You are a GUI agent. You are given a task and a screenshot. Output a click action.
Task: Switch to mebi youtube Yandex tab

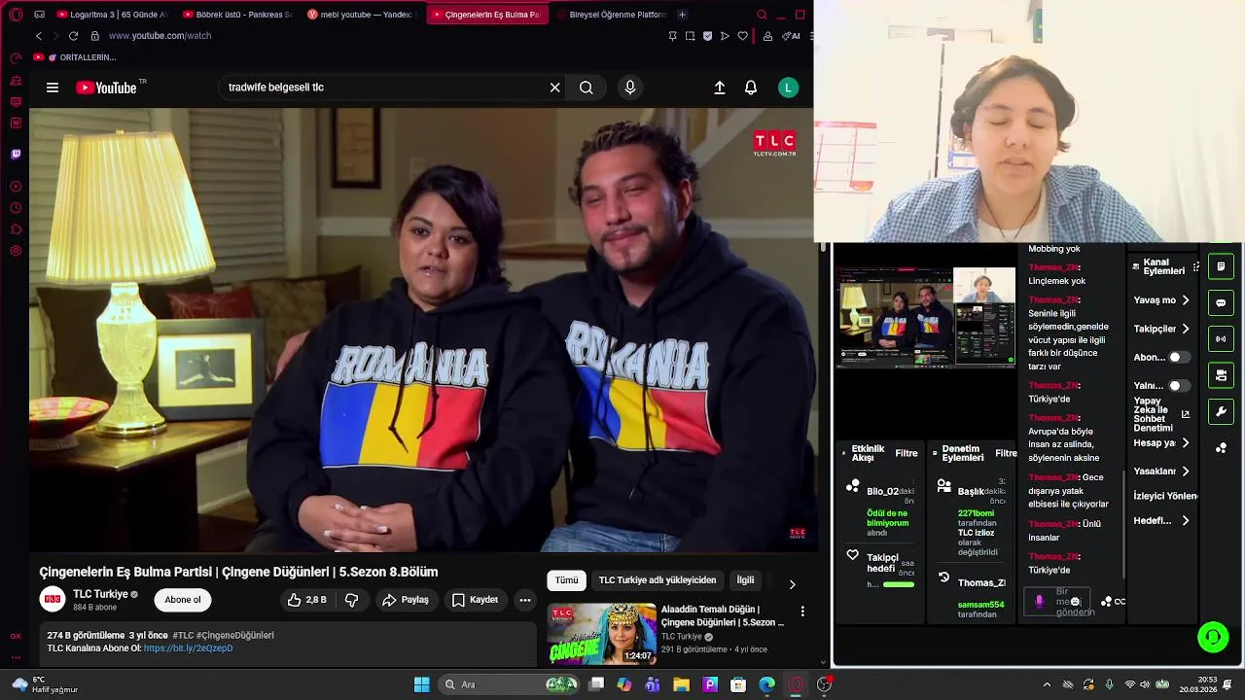(x=361, y=15)
